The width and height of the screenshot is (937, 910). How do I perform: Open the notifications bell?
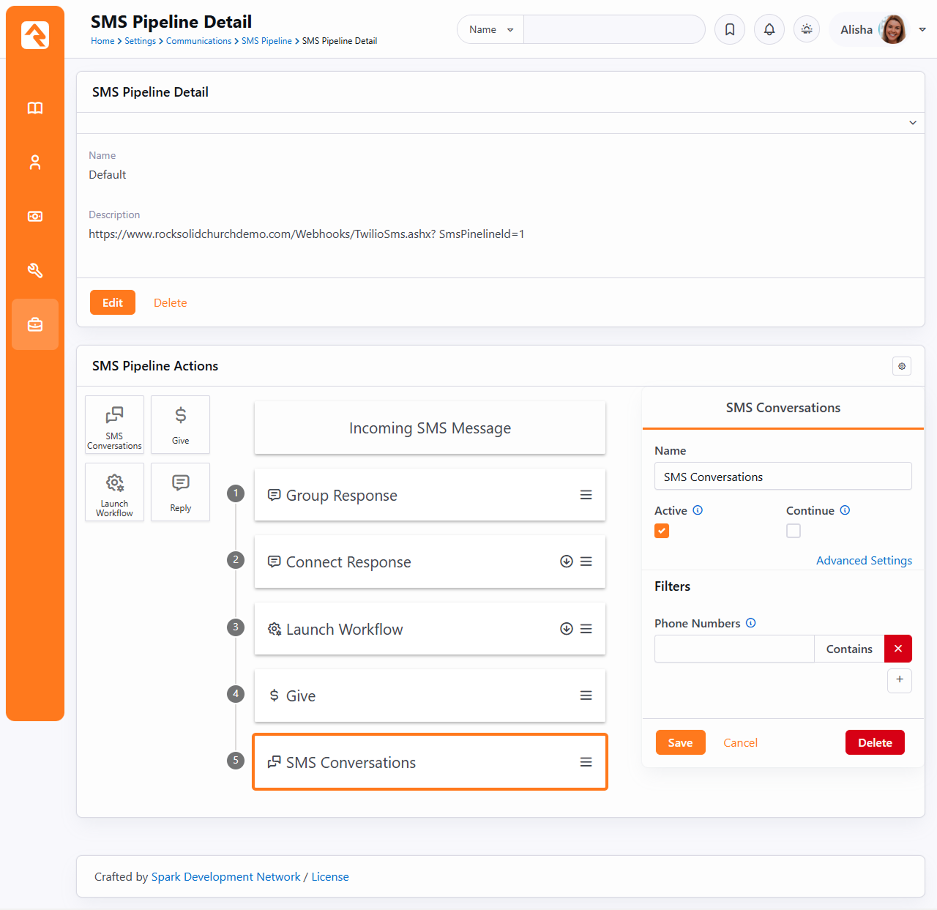769,29
